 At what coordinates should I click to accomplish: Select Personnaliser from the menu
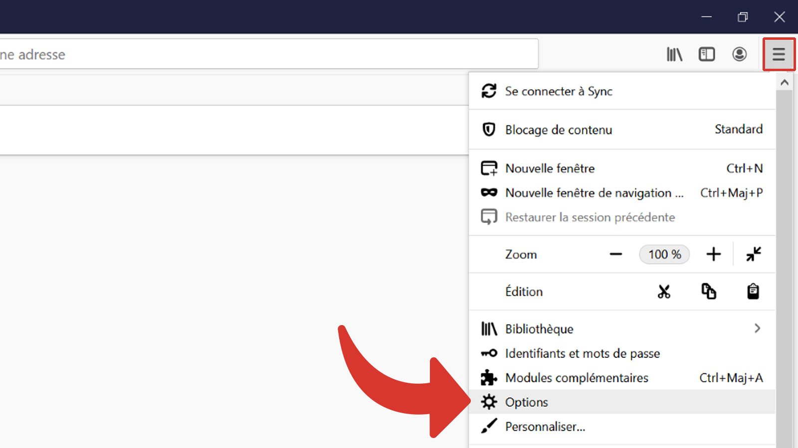tap(545, 427)
